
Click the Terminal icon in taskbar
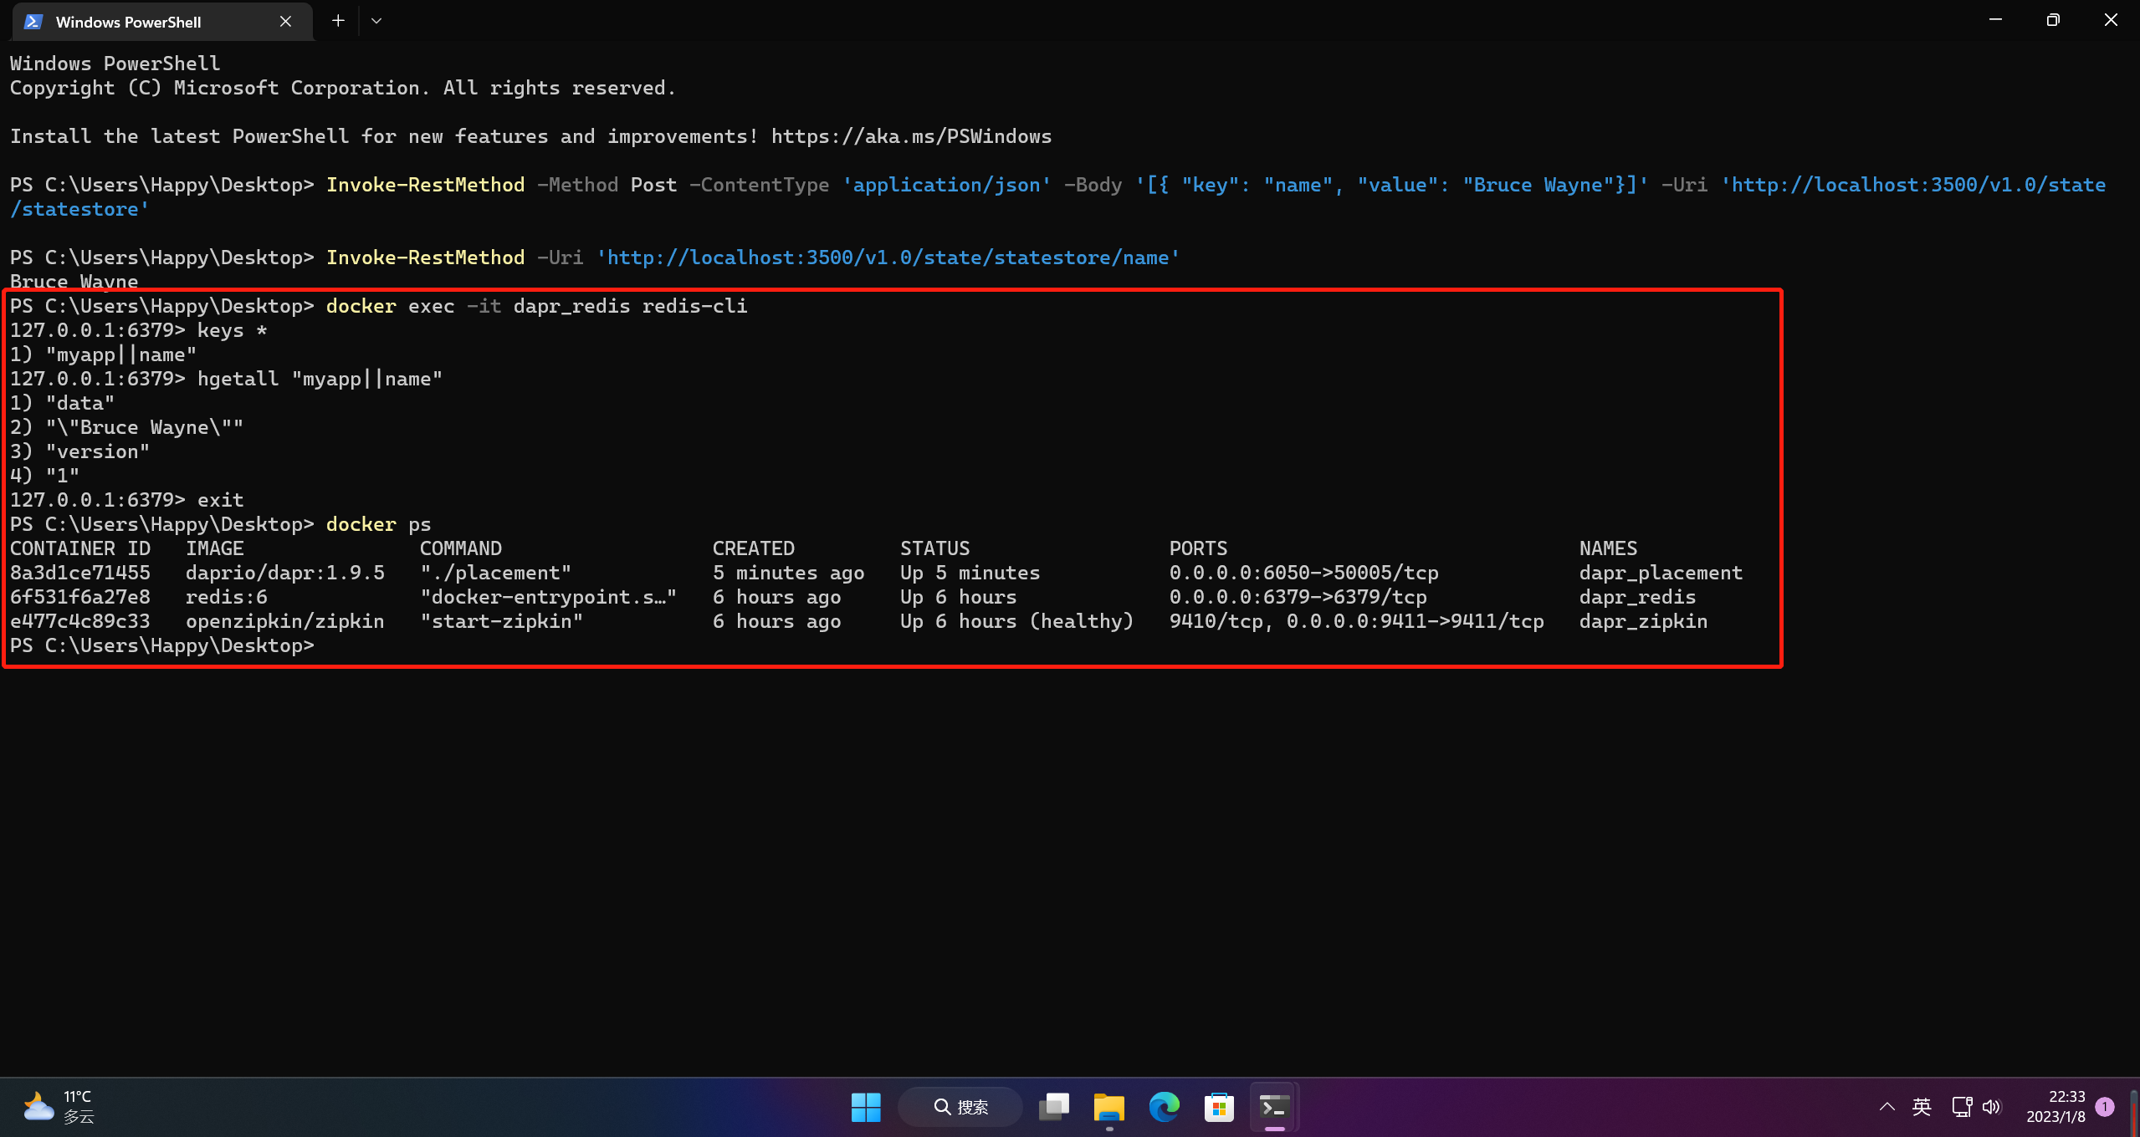coord(1275,1107)
